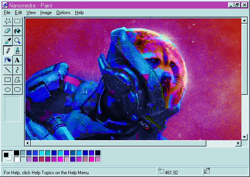This screenshot has width=250, height=177.
Task: Click the horizontal scrollbar thumb
Action: point(118,143)
